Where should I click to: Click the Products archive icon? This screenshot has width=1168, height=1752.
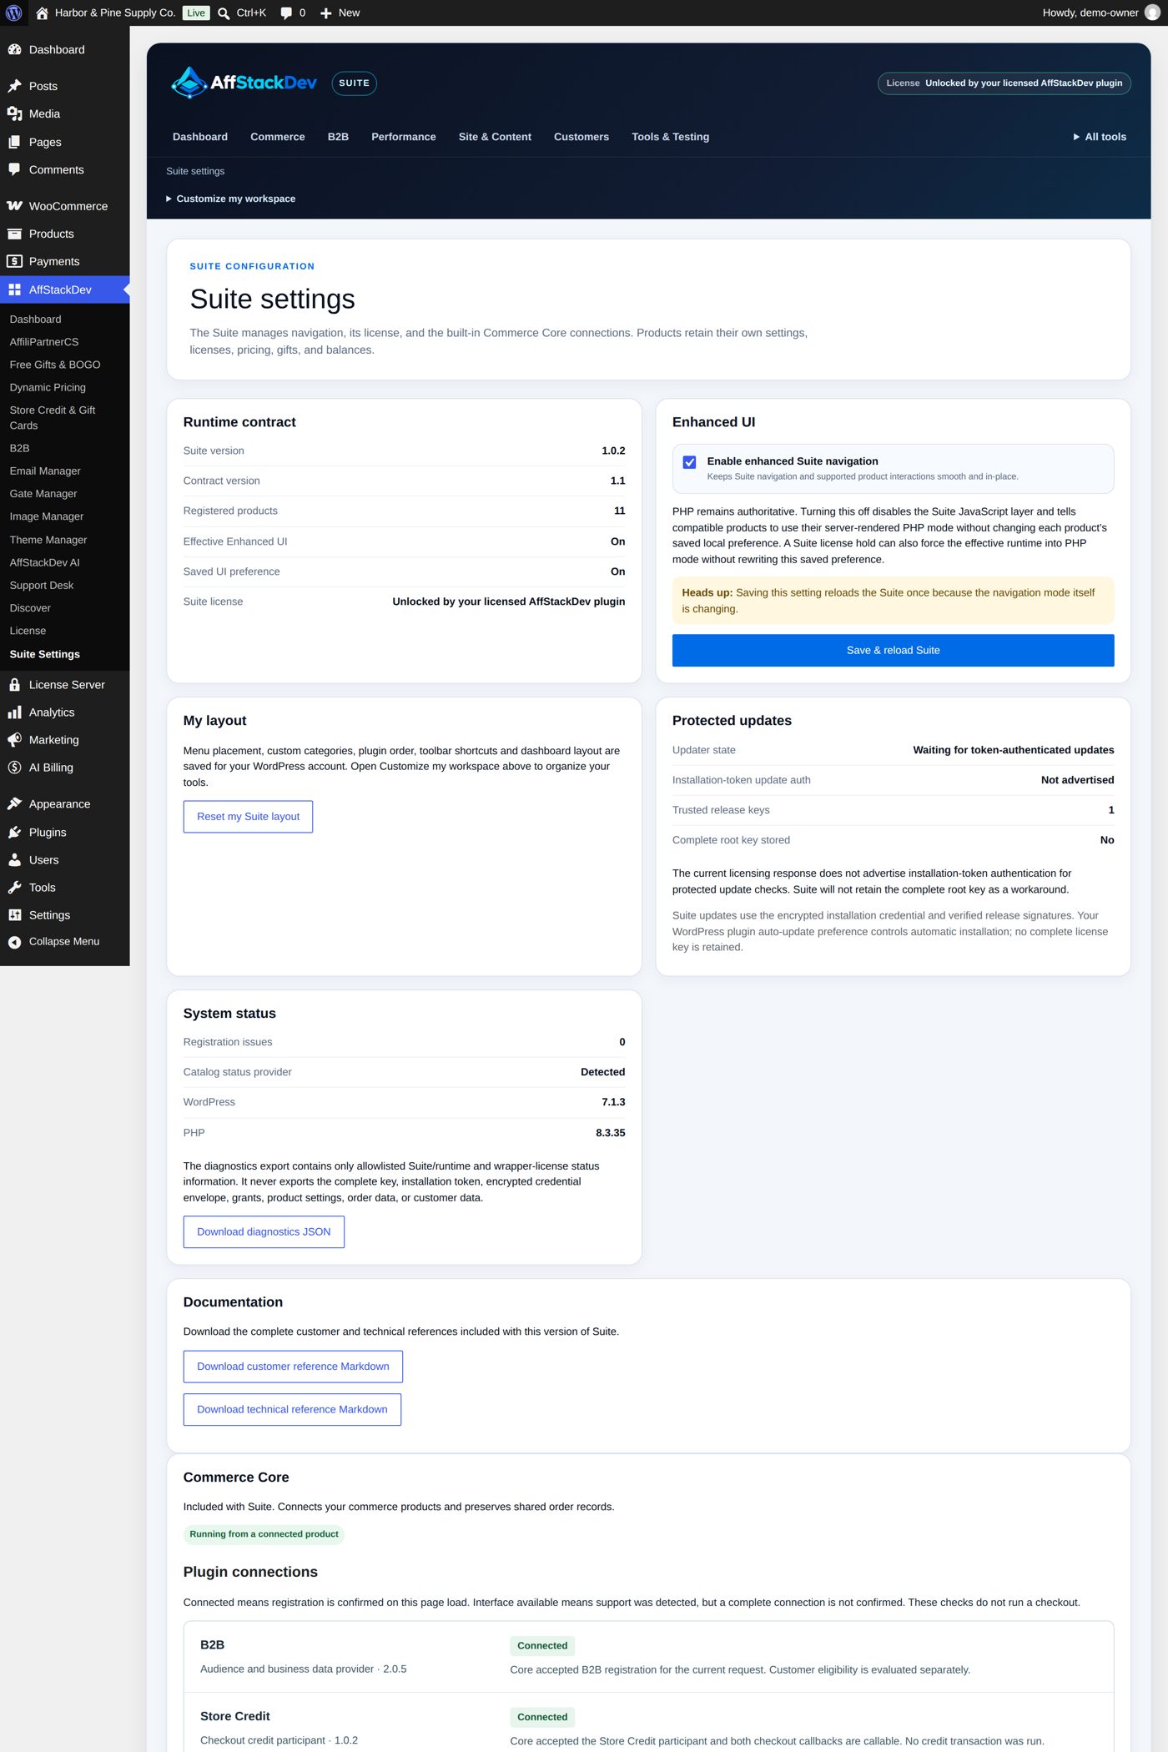14,234
